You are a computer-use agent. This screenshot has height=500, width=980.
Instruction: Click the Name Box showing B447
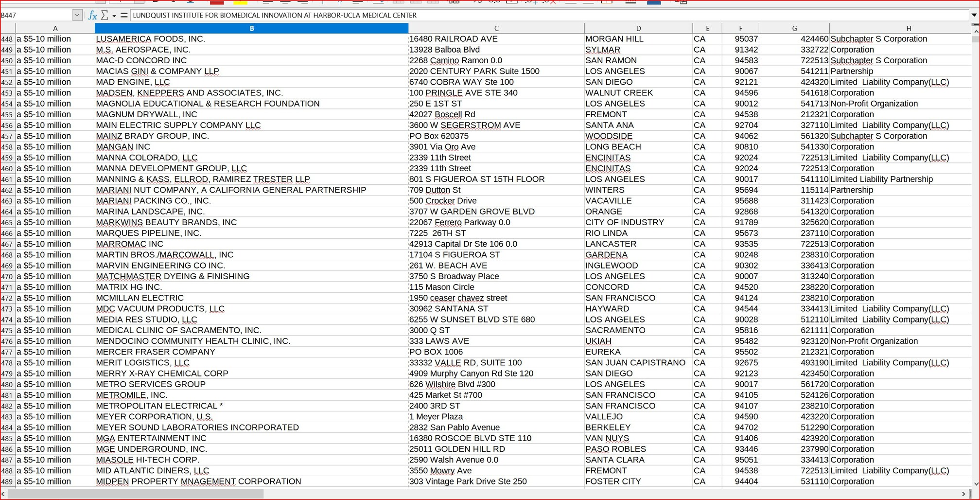pos(36,15)
